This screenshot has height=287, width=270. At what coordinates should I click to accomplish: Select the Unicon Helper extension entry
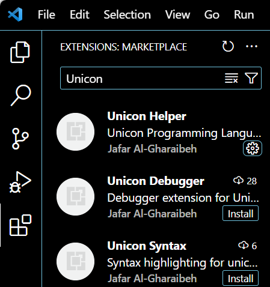pyautogui.click(x=159, y=132)
